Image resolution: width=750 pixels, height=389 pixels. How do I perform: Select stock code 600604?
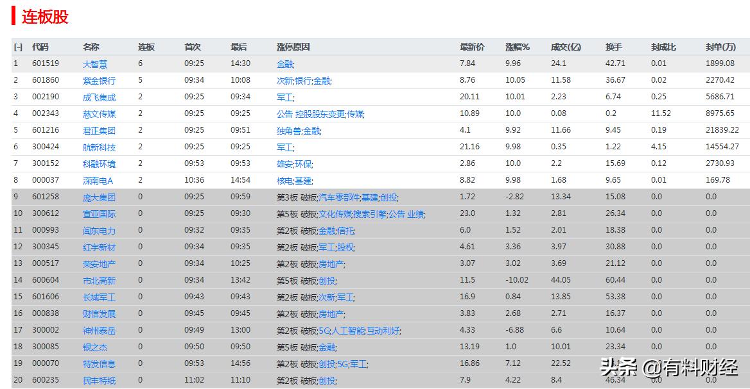pos(46,279)
